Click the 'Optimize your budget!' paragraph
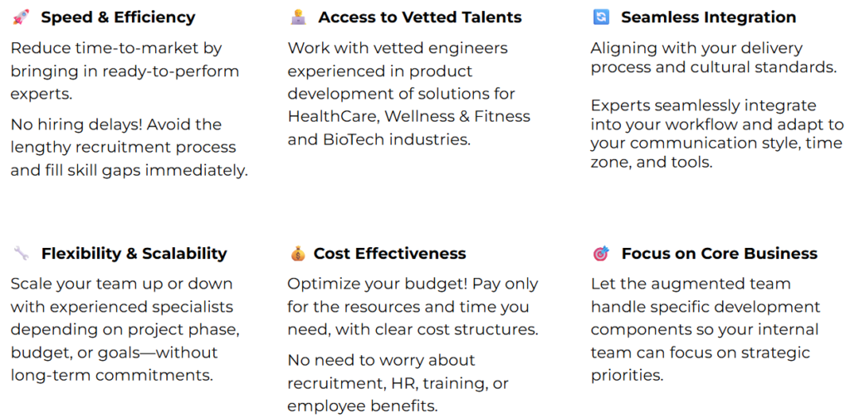The image size is (850, 418). (413, 307)
